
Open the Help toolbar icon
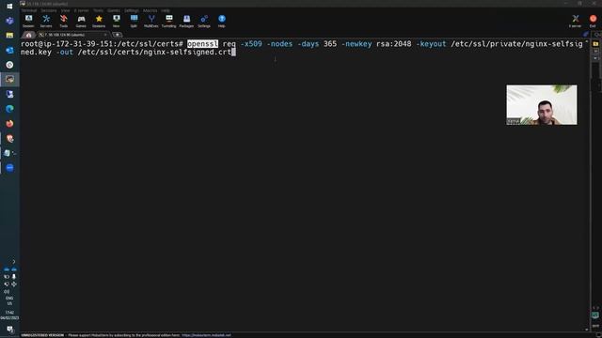pos(222,21)
